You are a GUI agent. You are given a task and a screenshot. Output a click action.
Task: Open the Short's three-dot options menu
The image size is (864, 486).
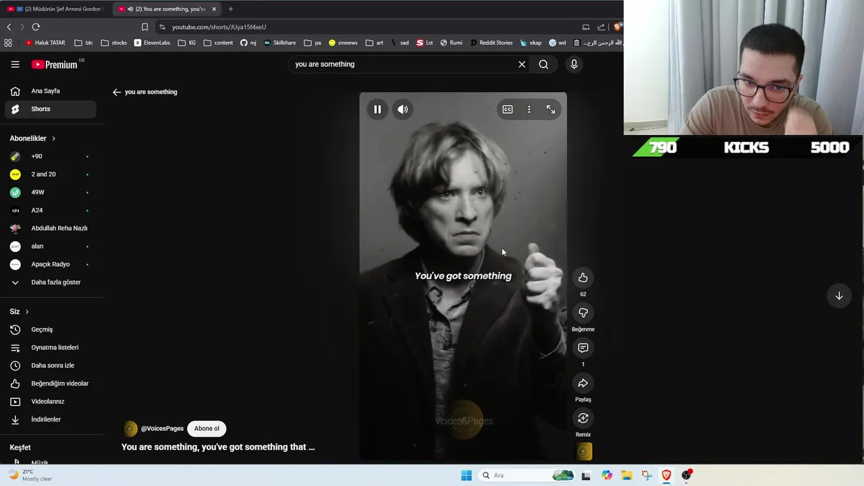[x=529, y=109]
